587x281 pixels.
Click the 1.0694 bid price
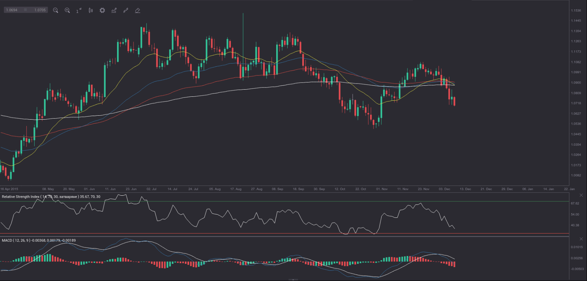point(12,10)
